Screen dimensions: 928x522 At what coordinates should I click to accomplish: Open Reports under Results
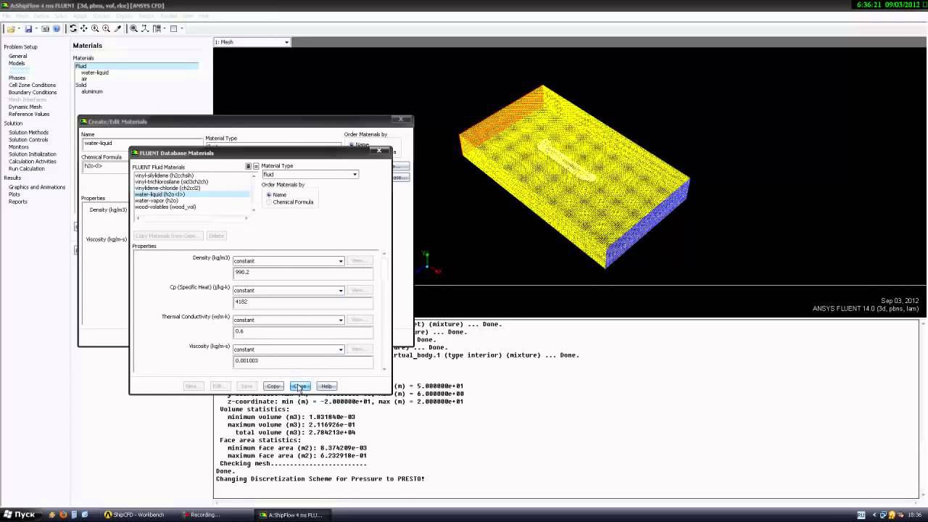(x=18, y=202)
